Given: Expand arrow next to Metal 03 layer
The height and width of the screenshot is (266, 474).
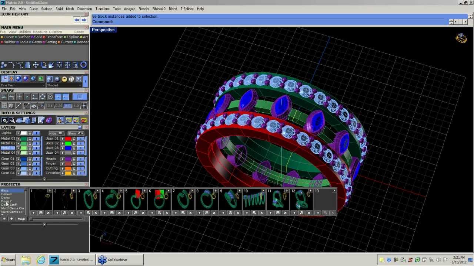Looking at the screenshot, I should coord(18,148).
